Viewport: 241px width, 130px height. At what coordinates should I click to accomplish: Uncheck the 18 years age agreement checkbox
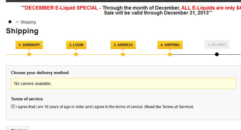(x=13, y=107)
